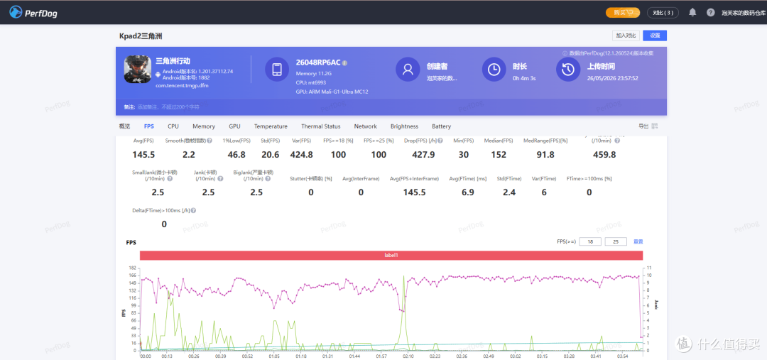Click the Smooth help question icon
767x360 pixels.
tap(210, 141)
